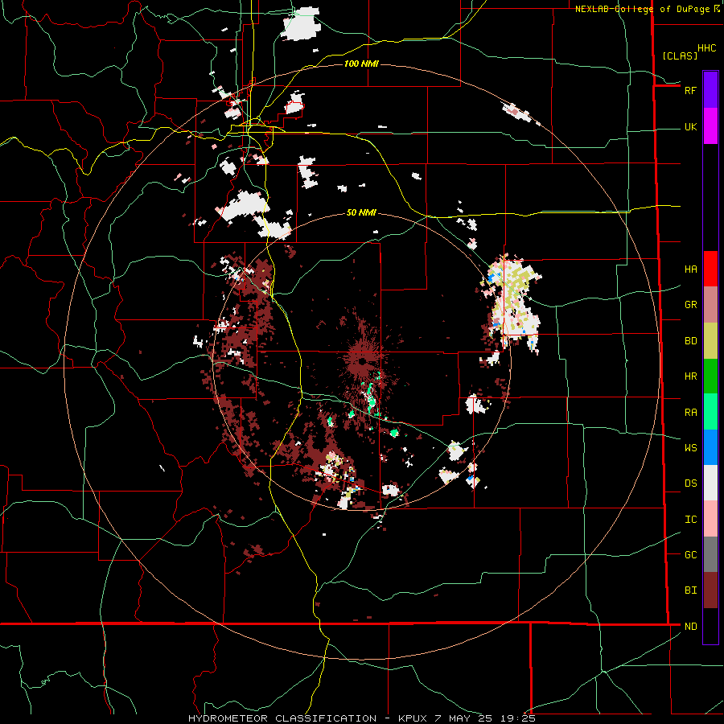
Task: Click the 'ND' legend label
Action: click(x=690, y=627)
